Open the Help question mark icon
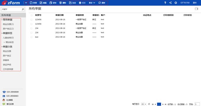Viewport: 201px width, 106px height. [165, 3]
